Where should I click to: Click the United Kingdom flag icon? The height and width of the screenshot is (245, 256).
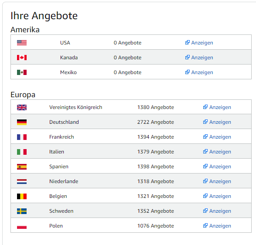pyautogui.click(x=22, y=107)
